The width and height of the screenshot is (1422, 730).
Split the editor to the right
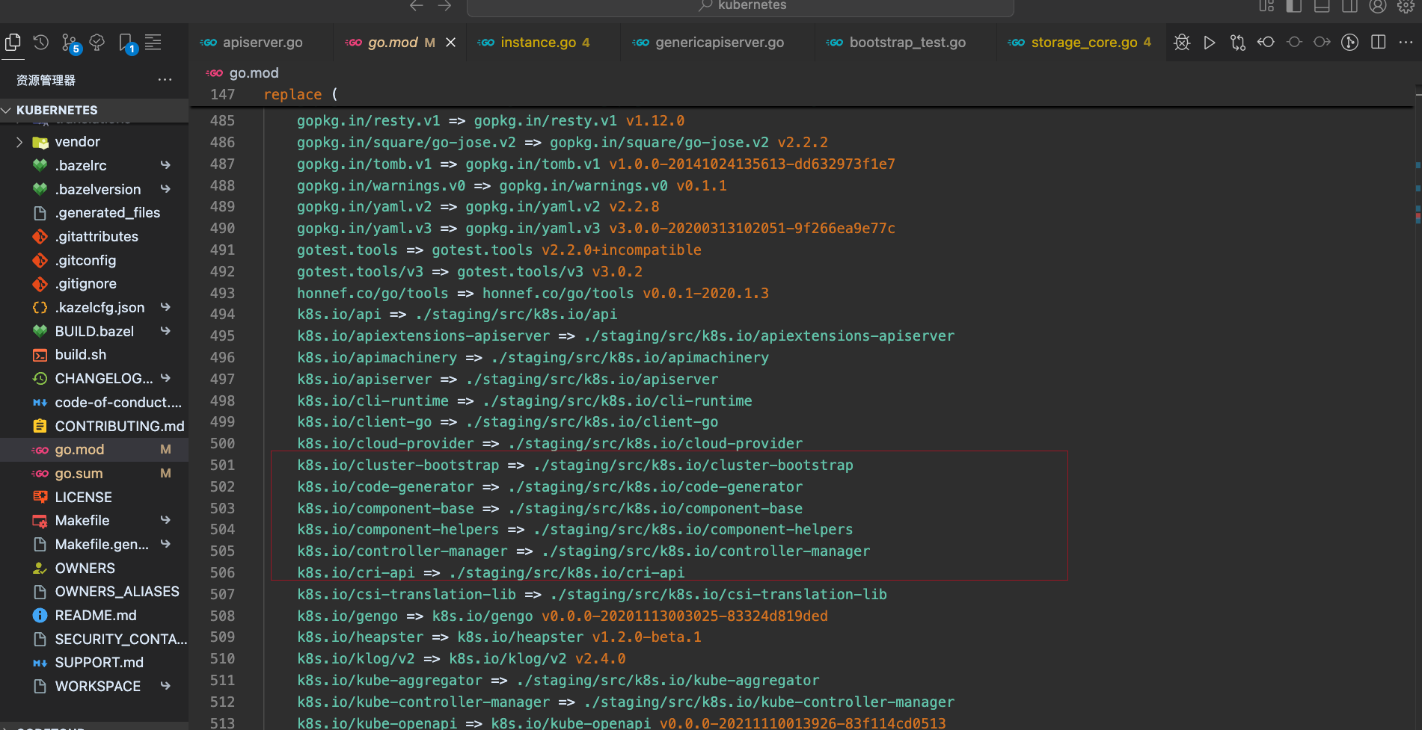1379,43
